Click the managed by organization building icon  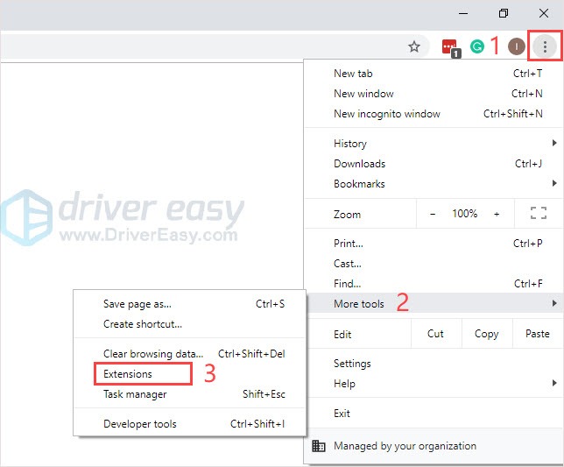tap(319, 446)
